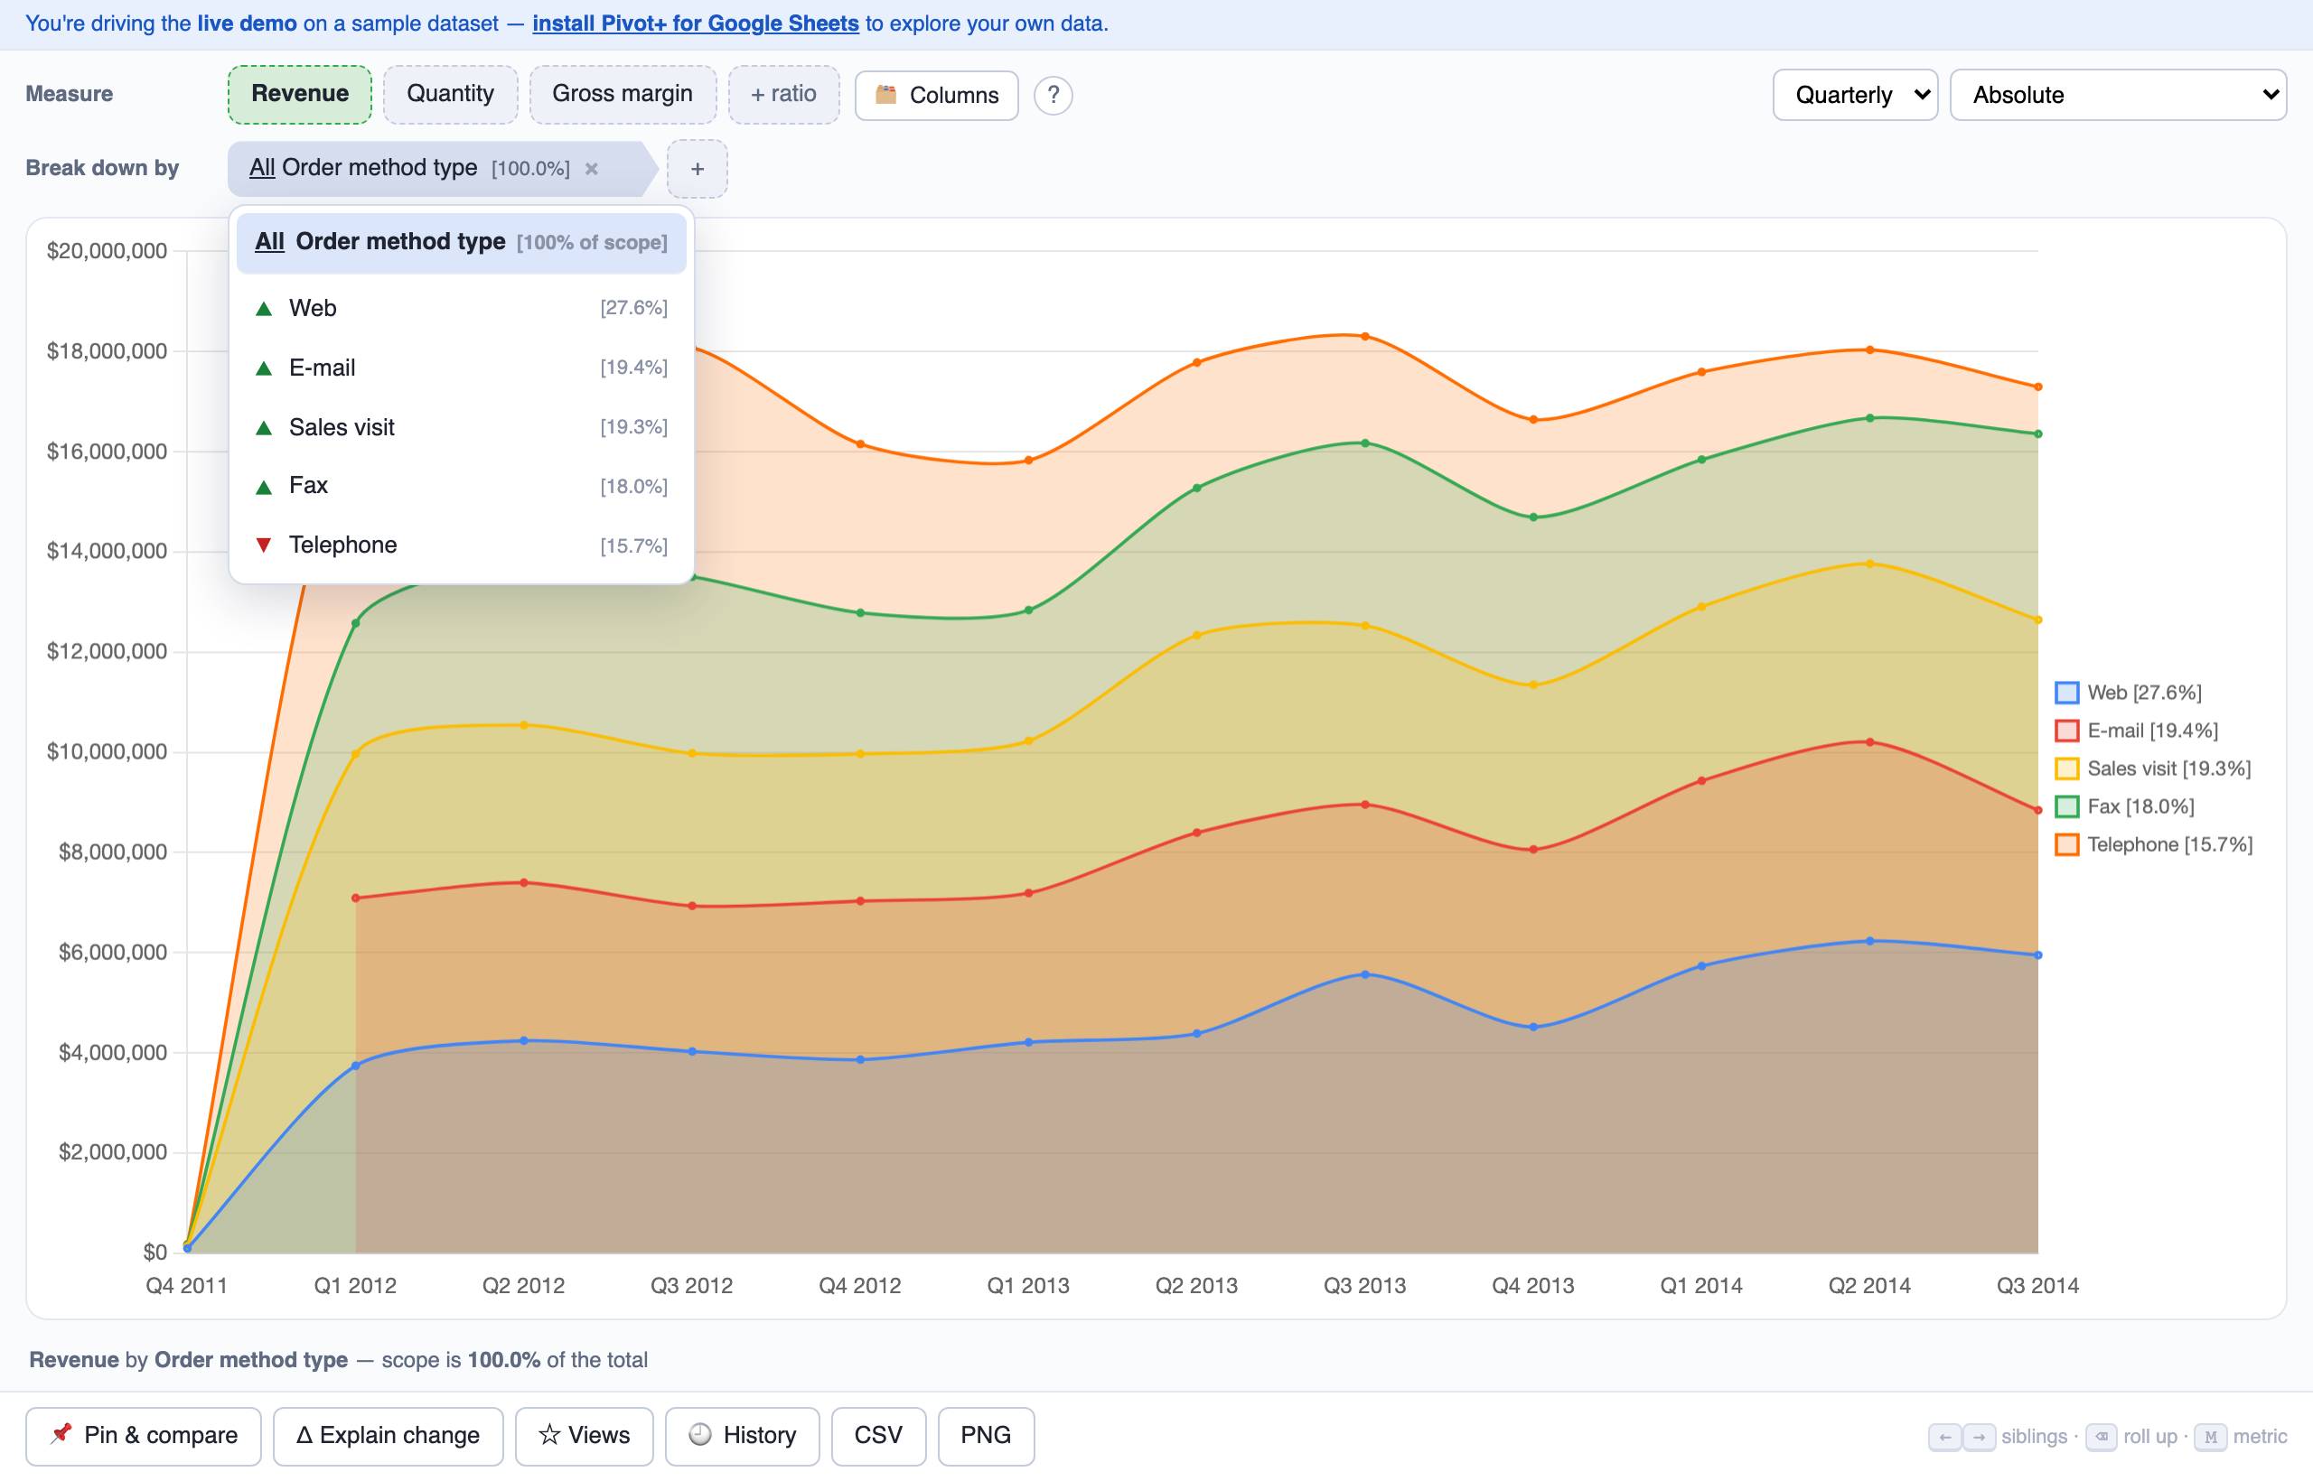Toggle the Revenue measure
Image resolution: width=2313 pixels, height=1481 pixels.
tap(299, 94)
